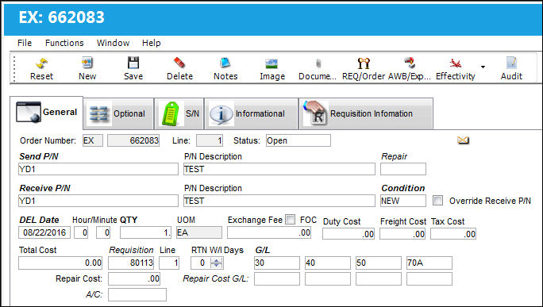Open the Help menu
543x307 pixels.
(x=152, y=43)
